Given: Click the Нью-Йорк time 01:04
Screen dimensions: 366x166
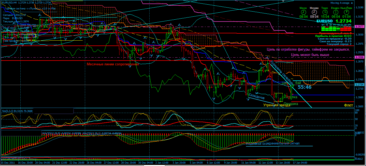Looking at the screenshot, I should (346, 17).
